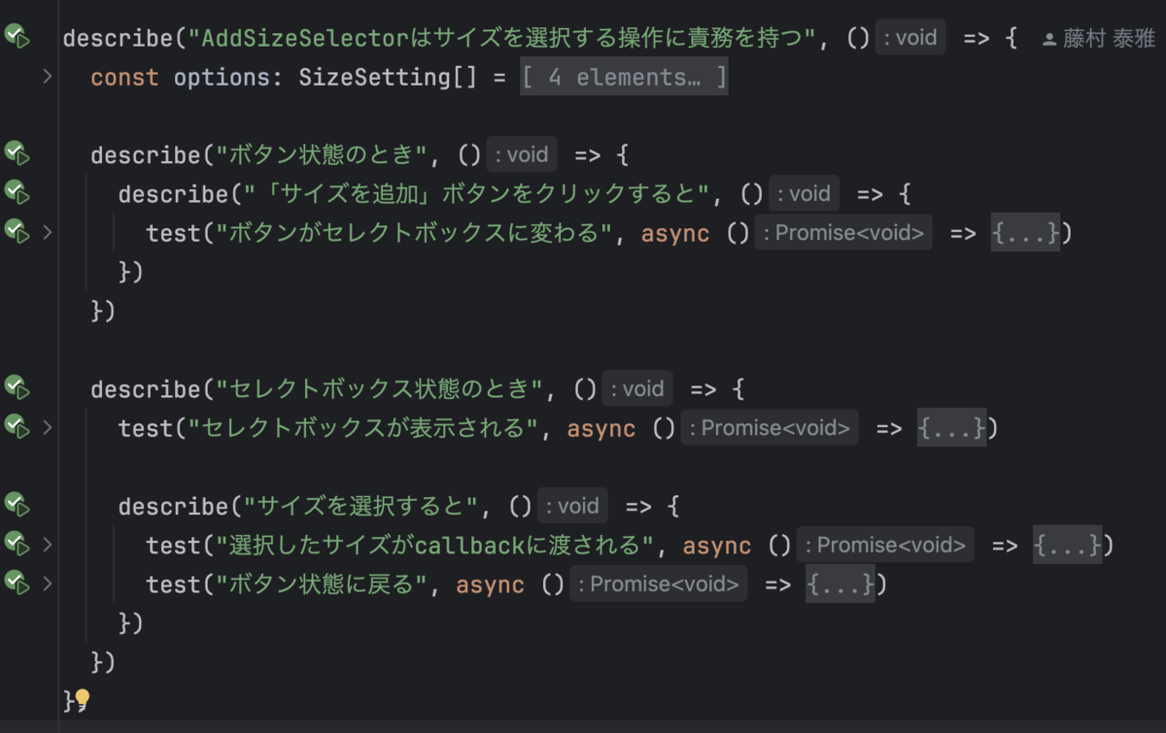1166x733 pixels.
Task: Expand the folded options array gutter chevron
Action: point(47,77)
